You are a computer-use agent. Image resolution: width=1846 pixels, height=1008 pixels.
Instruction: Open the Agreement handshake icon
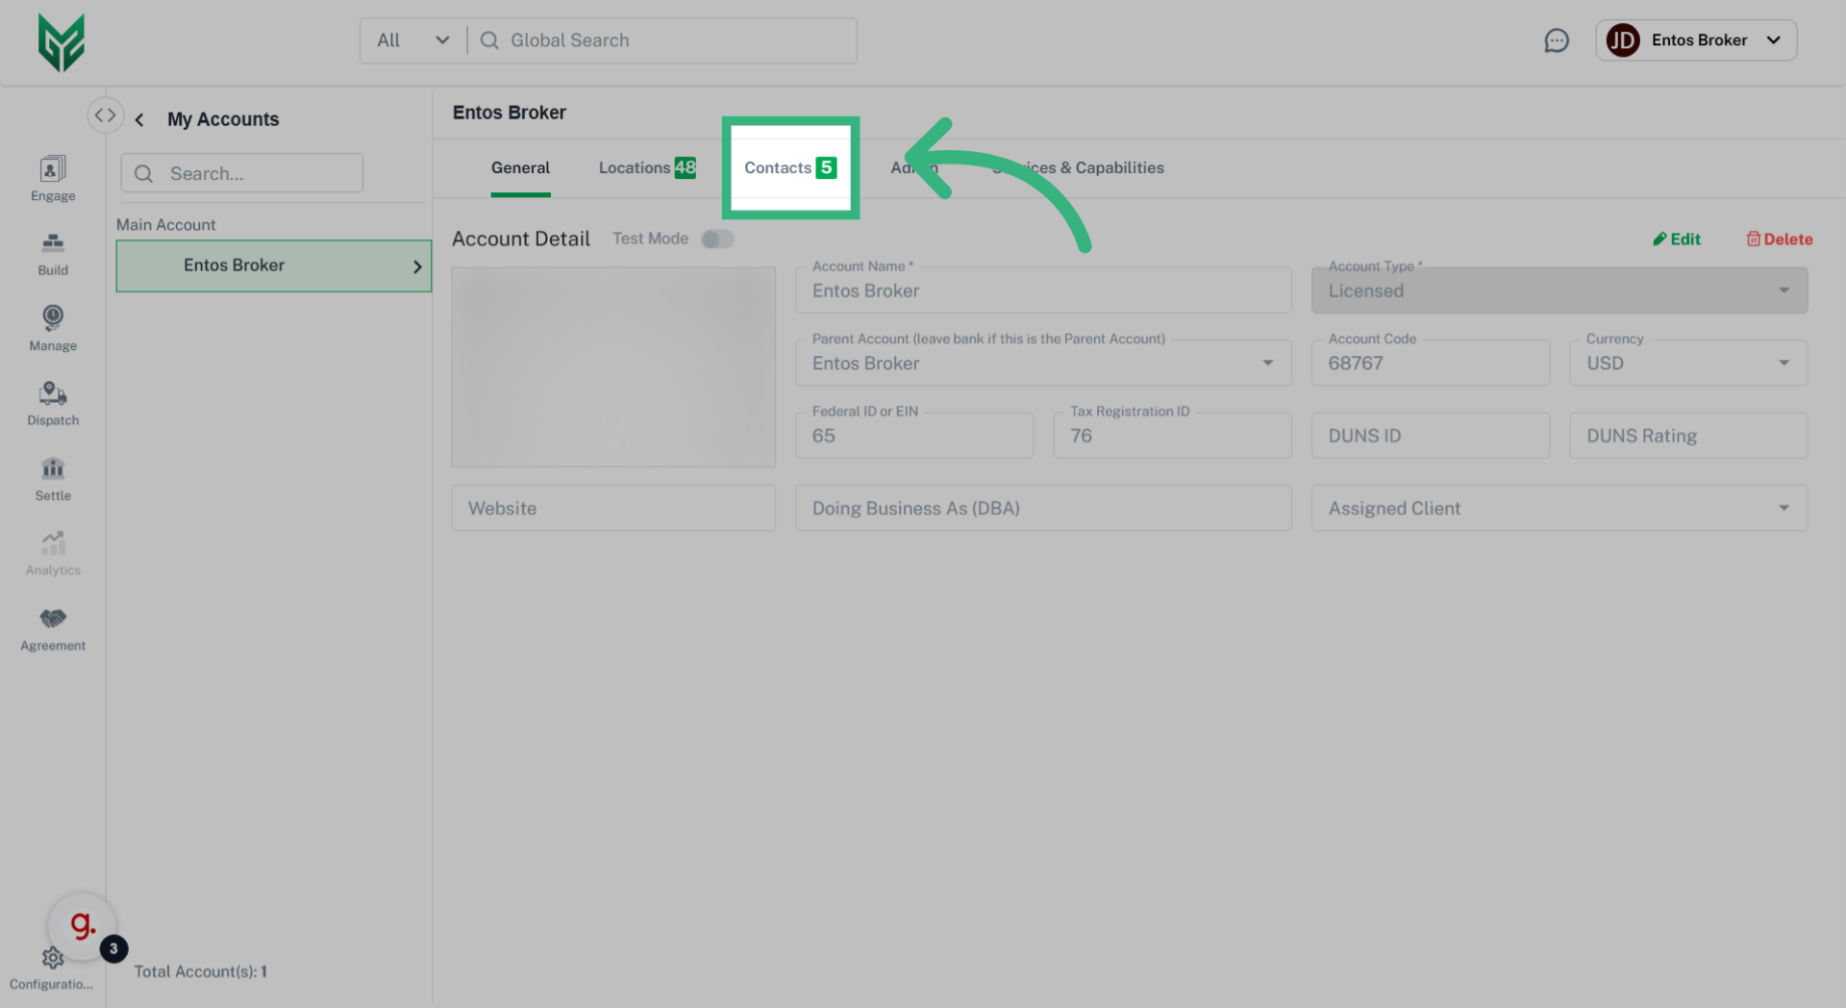tap(53, 618)
